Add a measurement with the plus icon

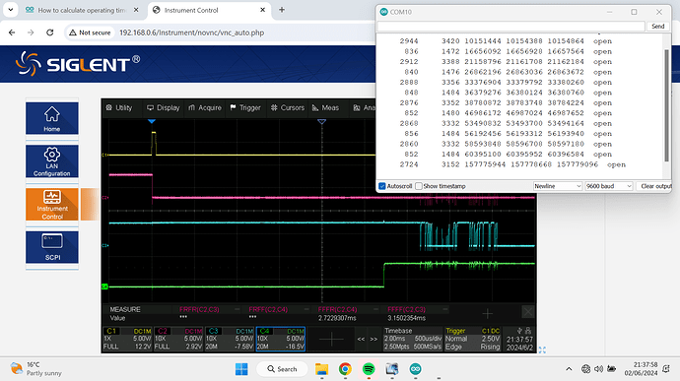488,313
